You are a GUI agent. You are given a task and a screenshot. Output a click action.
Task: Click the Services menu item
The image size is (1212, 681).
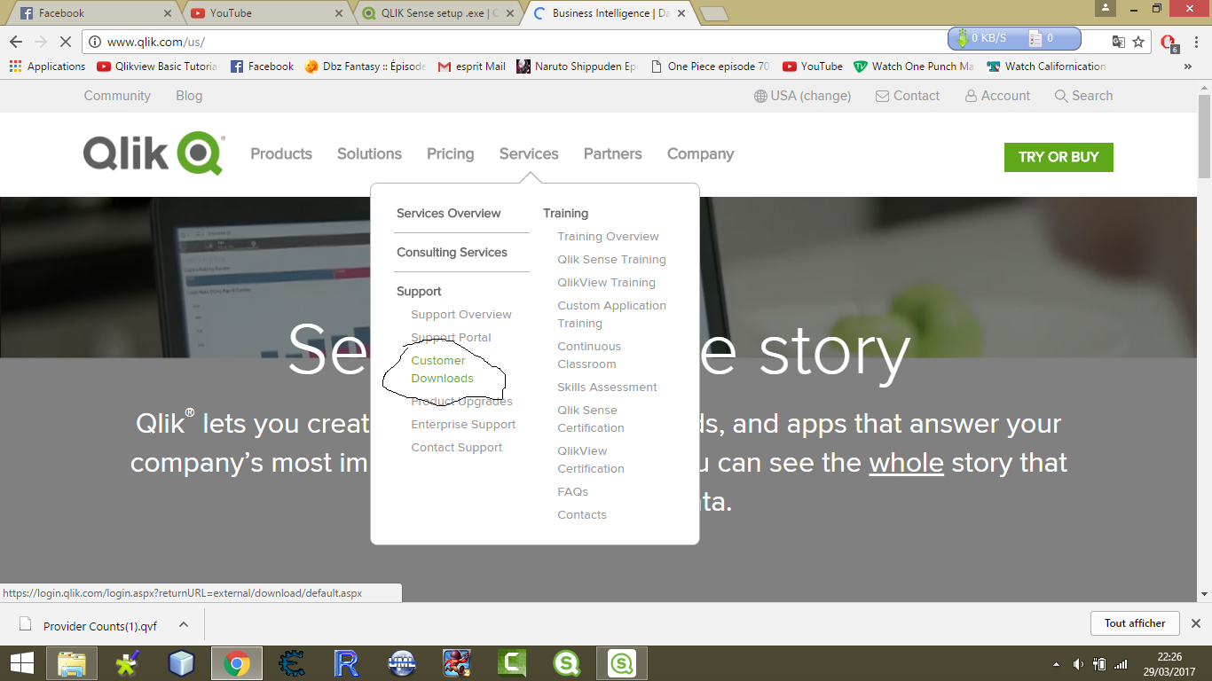point(529,153)
